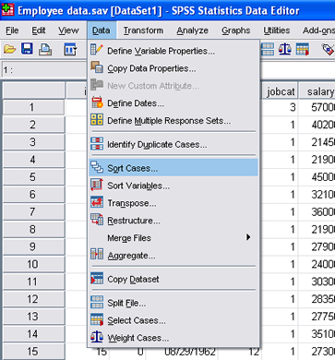Viewport: 335px width, 360px height.
Task: Choose Weight Cases menu entry
Action: tap(173, 338)
